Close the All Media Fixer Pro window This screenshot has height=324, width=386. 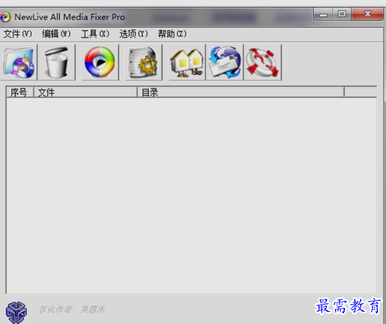click(x=367, y=14)
